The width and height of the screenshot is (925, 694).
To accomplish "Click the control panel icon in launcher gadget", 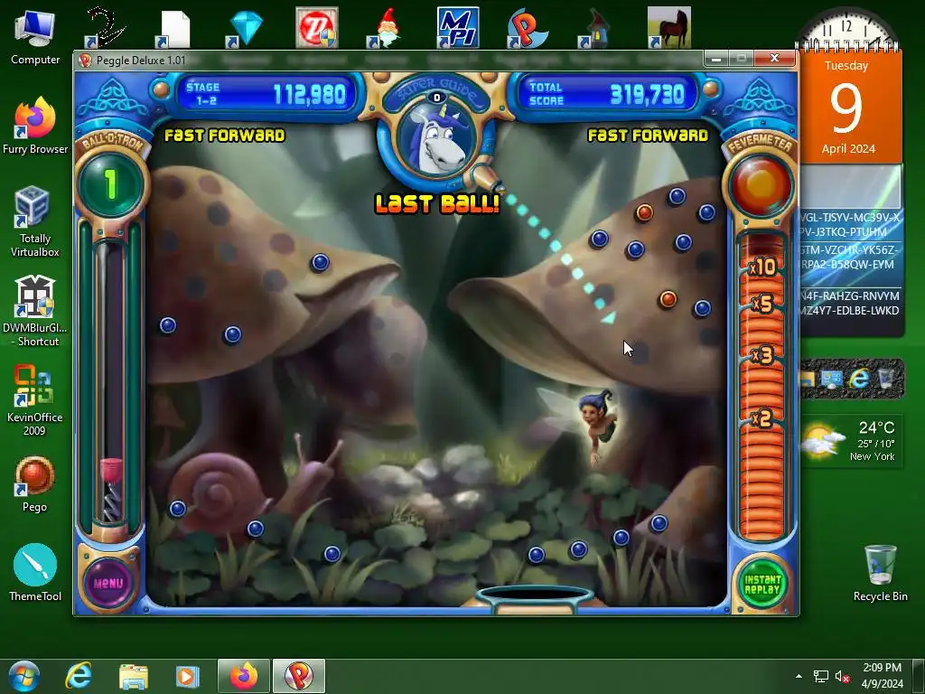I will (x=832, y=379).
